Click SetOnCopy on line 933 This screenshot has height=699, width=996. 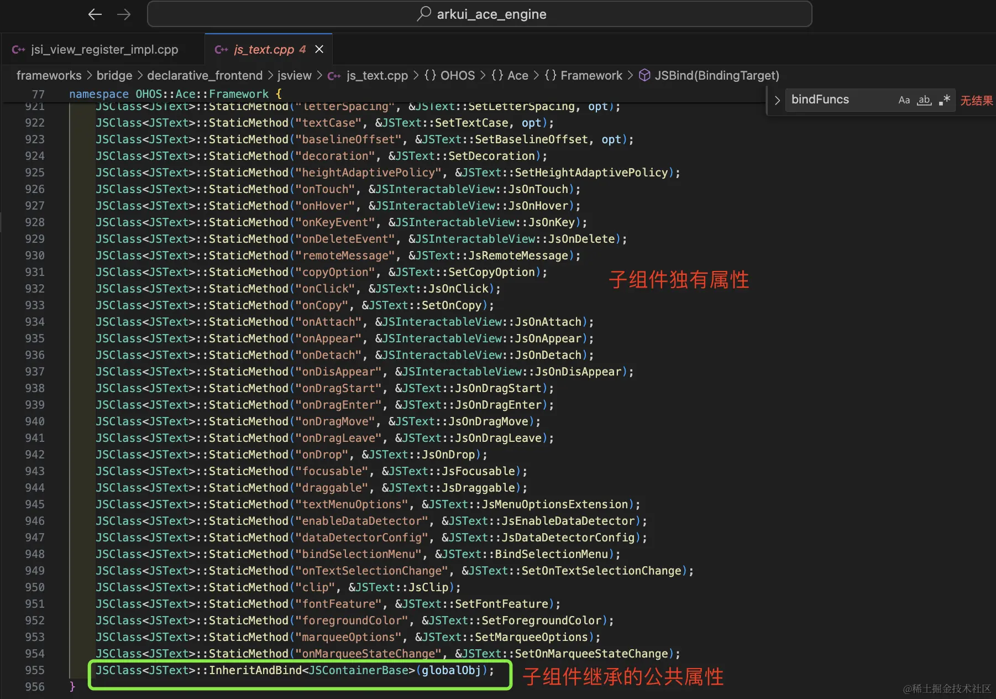pyautogui.click(x=452, y=305)
